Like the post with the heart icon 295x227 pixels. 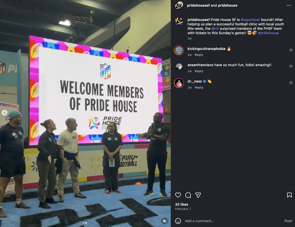(x=178, y=195)
